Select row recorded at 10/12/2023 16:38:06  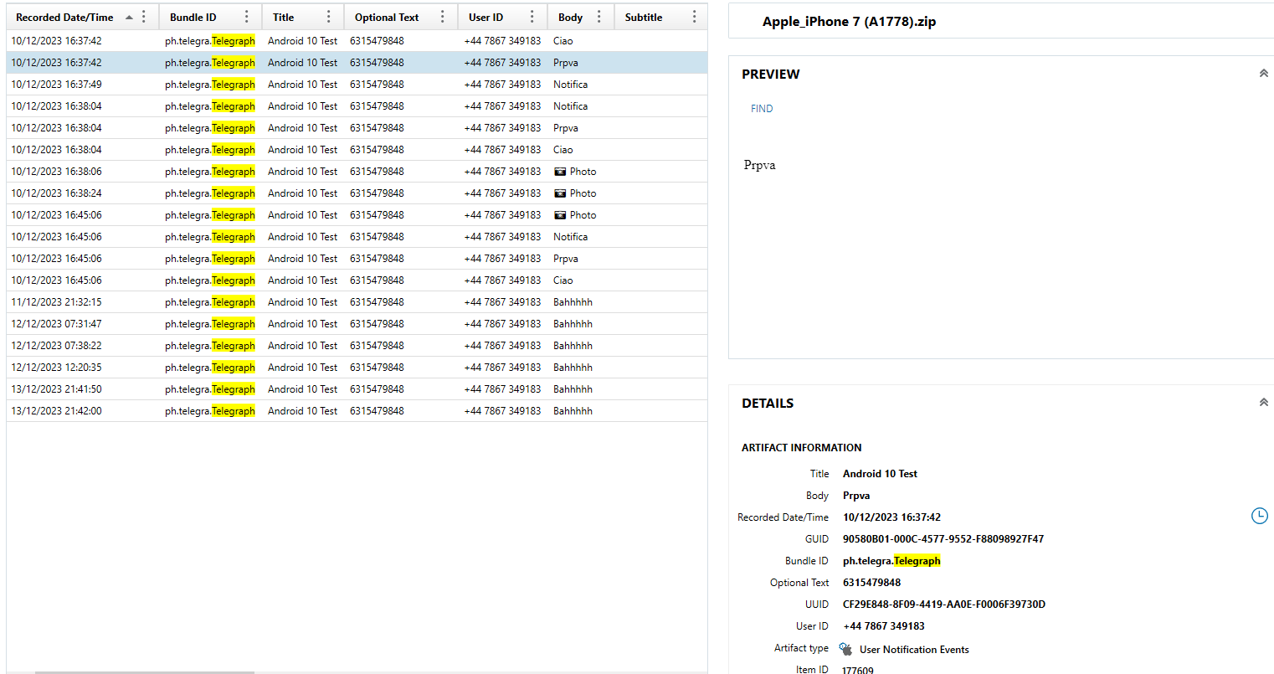[357, 171]
